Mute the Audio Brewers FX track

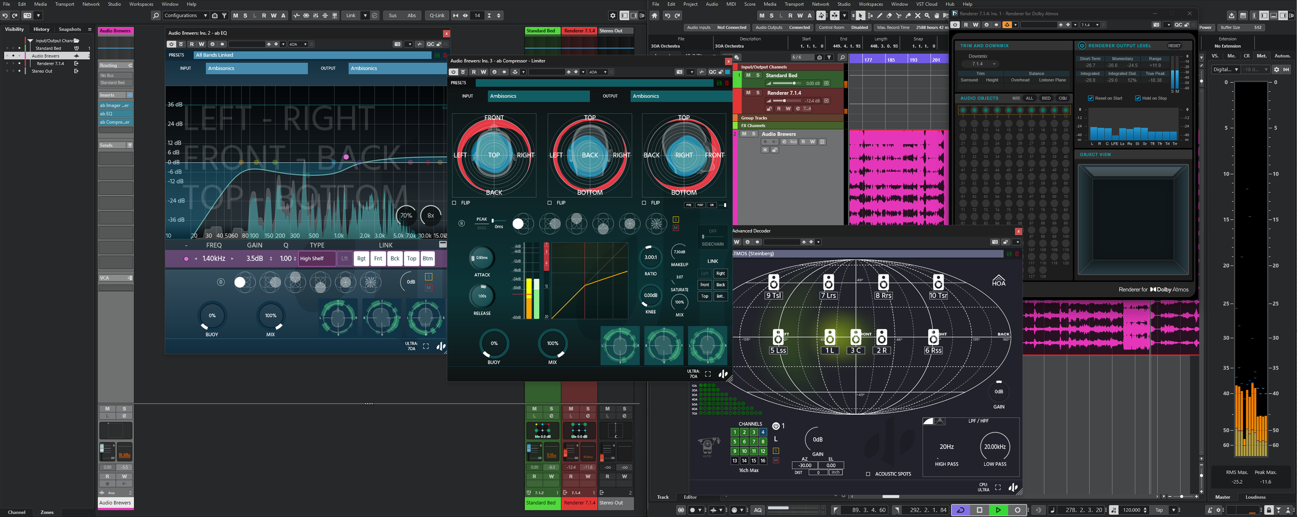pyautogui.click(x=744, y=134)
